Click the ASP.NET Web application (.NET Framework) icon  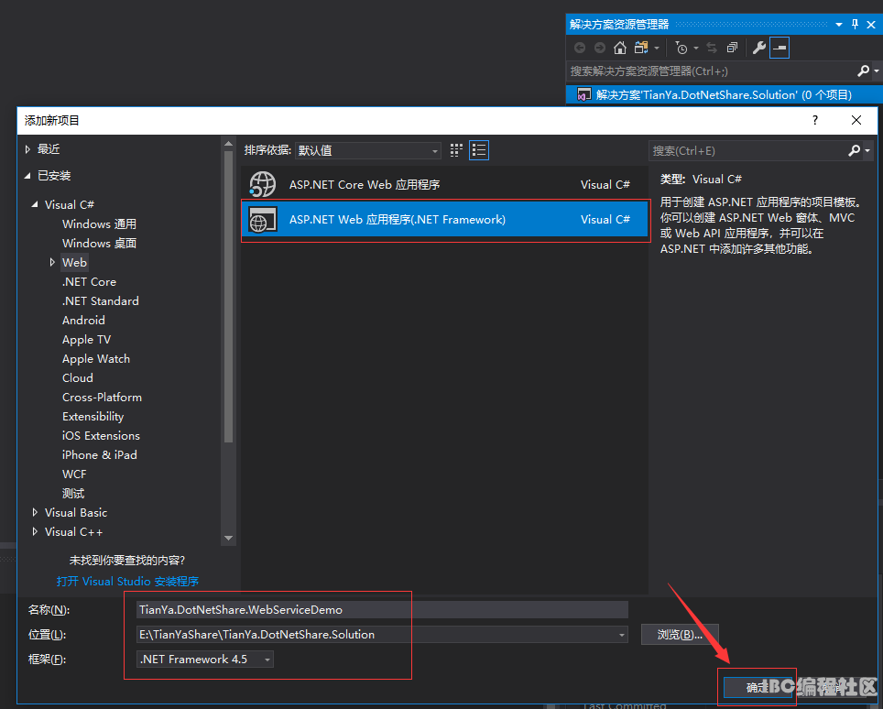pyautogui.click(x=262, y=220)
